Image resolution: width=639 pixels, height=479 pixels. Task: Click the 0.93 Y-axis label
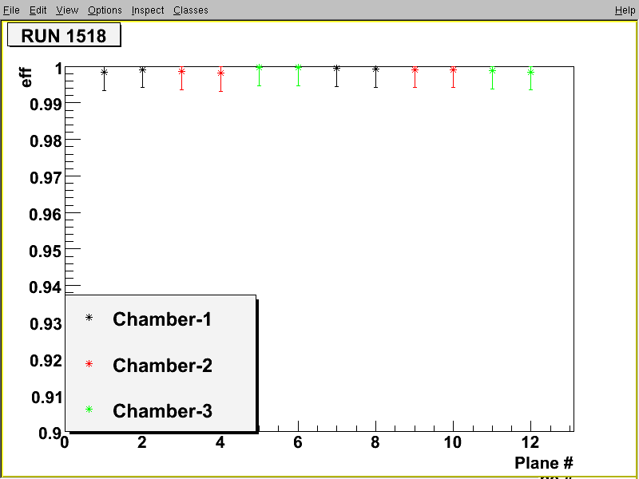click(x=46, y=324)
